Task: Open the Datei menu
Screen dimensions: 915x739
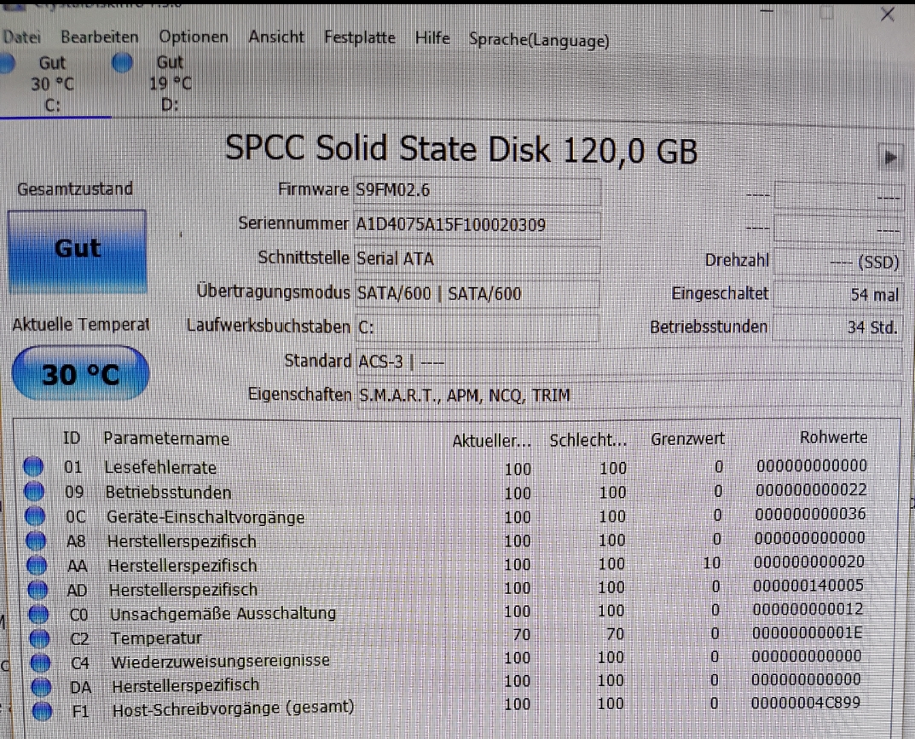Action: click(x=21, y=38)
